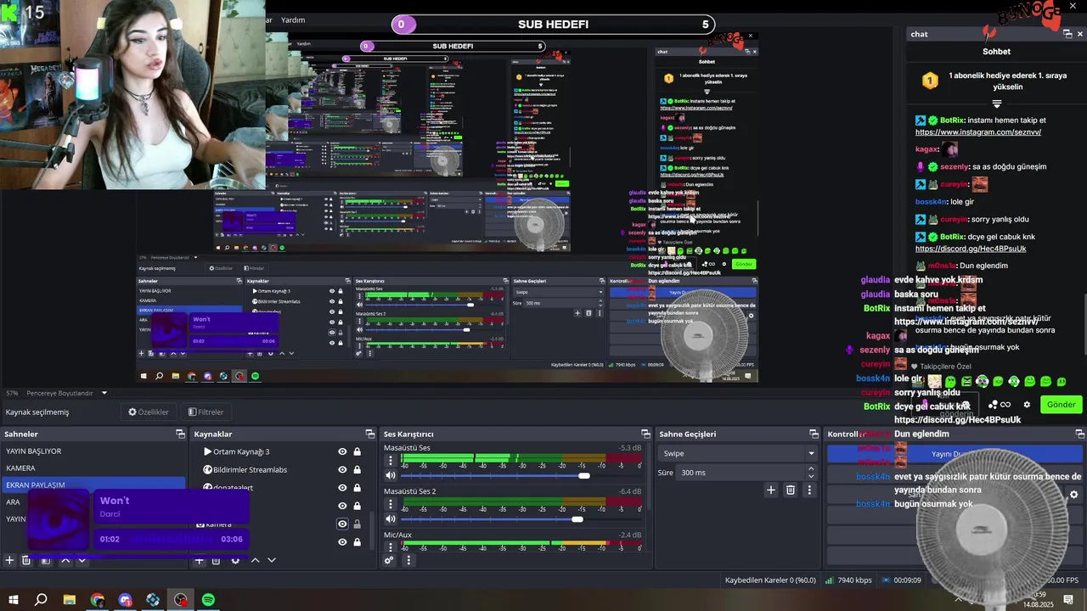Remove source with Kaynaklar trash icon
This screenshot has height=611, width=1087.
216,560
